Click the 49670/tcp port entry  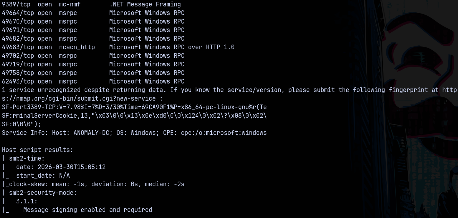pyautogui.click(x=18, y=21)
